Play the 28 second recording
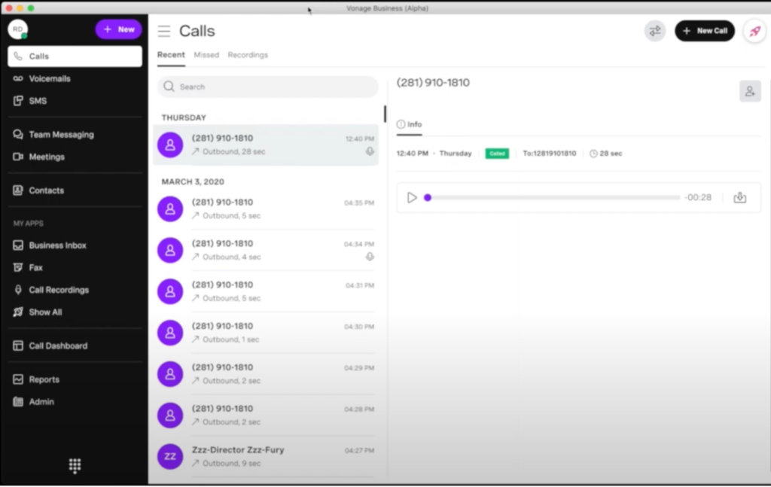The width and height of the screenshot is (771, 487). 411,197
